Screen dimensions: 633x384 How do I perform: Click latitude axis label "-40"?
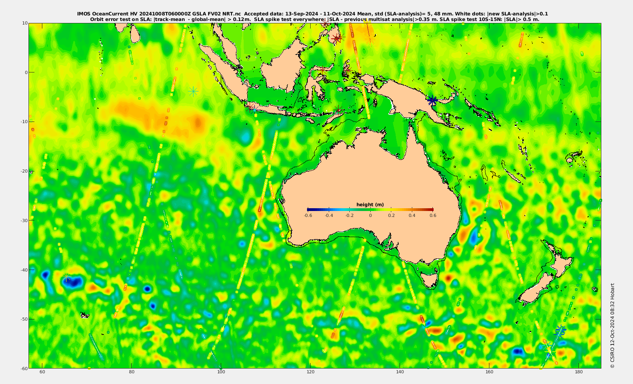pyautogui.click(x=24, y=270)
